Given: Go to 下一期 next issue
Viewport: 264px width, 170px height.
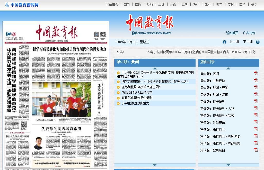Looking at the screenshot, I should tap(248, 42).
